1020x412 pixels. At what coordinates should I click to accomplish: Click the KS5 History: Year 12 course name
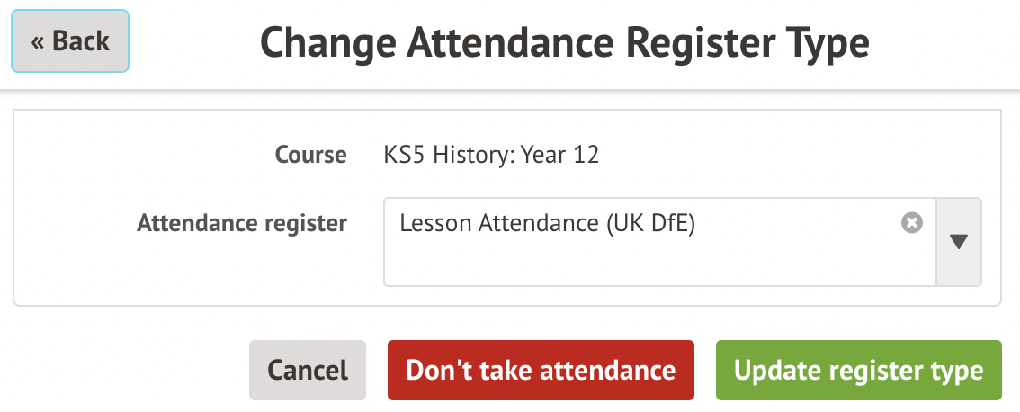point(491,155)
